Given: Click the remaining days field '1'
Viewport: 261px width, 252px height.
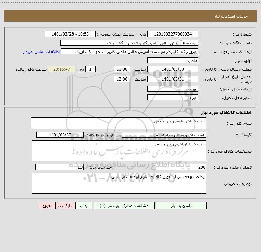Looking at the screenshot, I should [91, 69].
